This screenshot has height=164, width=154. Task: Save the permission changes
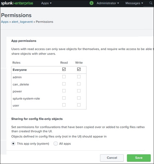[139, 158]
